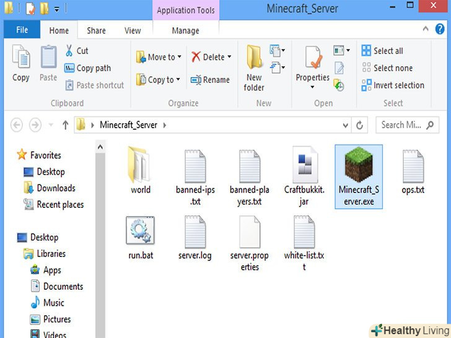Open Libraries in the navigation pane
This screenshot has width=451, height=338.
45,254
